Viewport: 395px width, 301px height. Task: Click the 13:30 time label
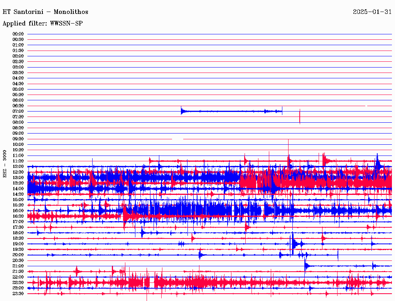point(18,183)
